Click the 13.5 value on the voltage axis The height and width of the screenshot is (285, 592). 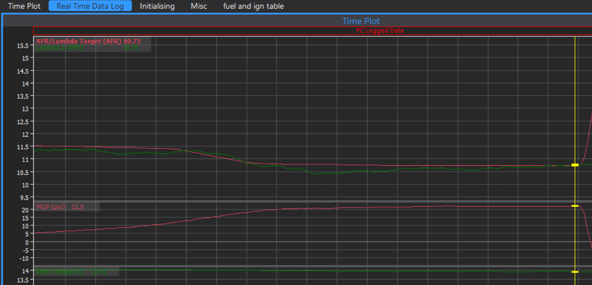[x=23, y=280]
